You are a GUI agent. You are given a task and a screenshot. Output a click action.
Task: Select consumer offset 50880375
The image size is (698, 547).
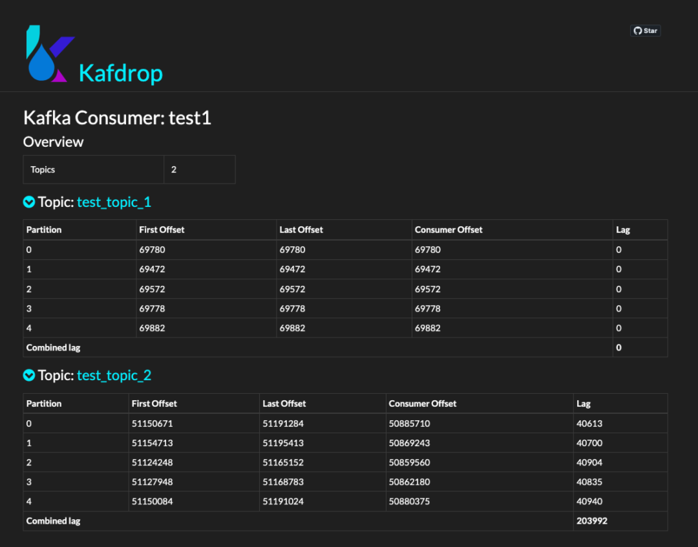coord(410,502)
